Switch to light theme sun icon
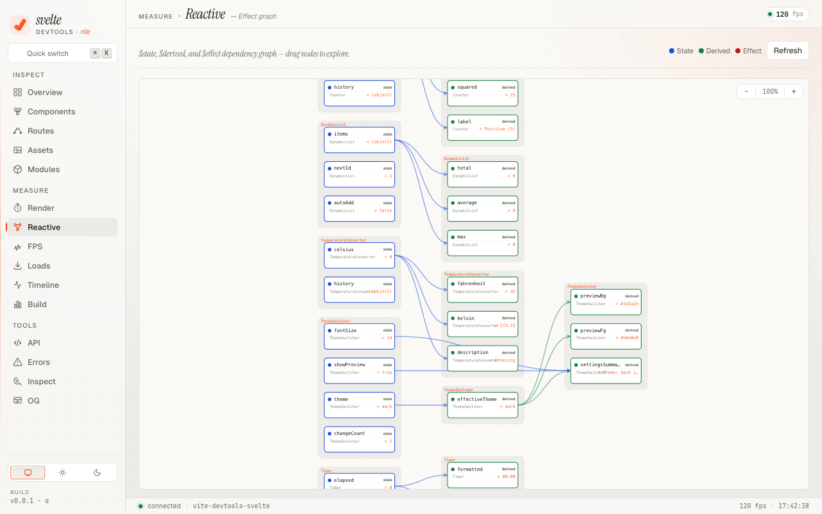The width and height of the screenshot is (822, 514). tap(62, 472)
